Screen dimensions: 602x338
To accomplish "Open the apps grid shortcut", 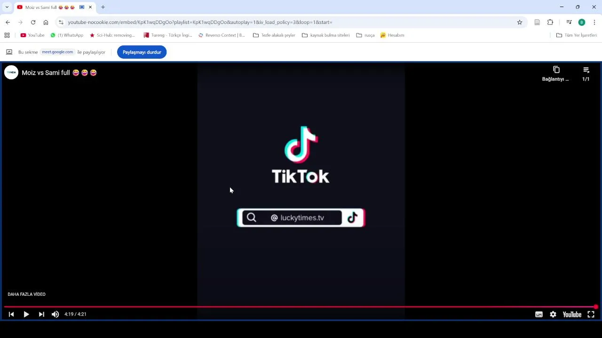I will click(x=7, y=35).
